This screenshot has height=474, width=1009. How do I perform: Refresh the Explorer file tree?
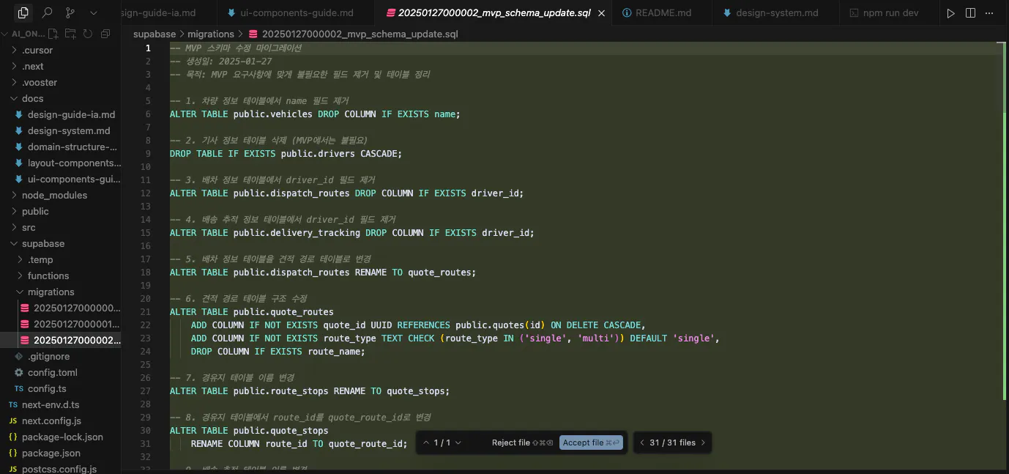coord(88,34)
